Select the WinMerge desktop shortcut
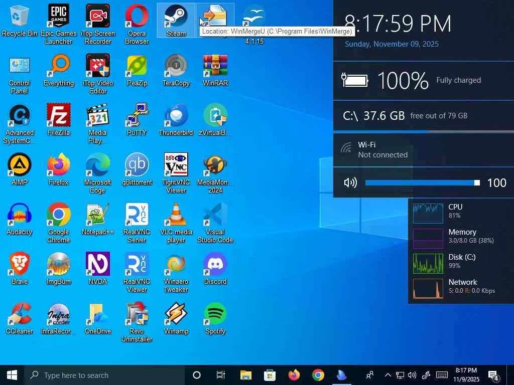Viewport: 514px width, 385px height. point(215,16)
